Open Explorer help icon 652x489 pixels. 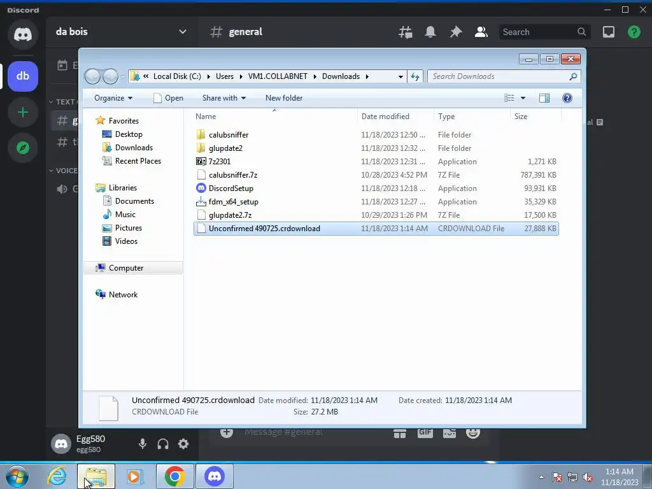(x=567, y=98)
